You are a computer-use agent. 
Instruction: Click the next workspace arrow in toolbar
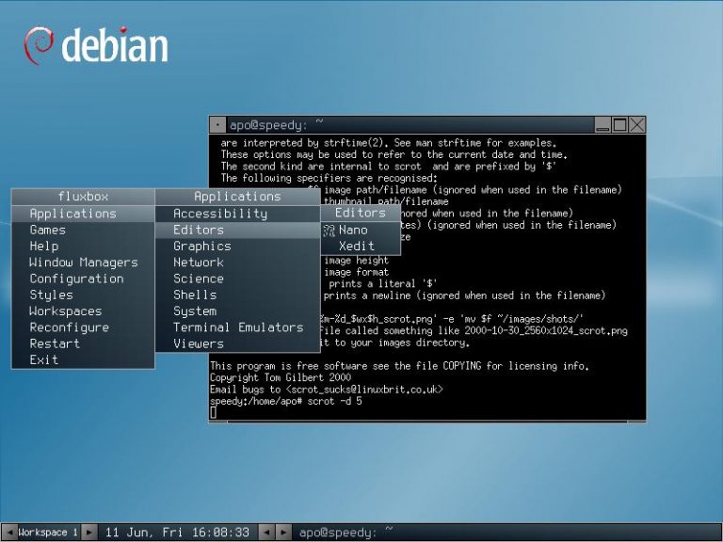(88, 533)
